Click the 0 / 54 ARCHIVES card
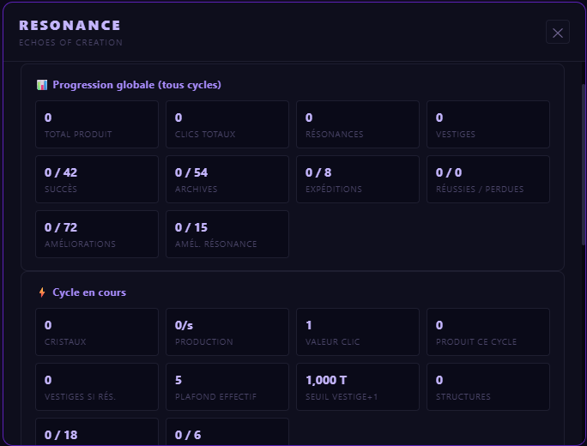Viewport: 587px width, 446px height. [x=227, y=179]
